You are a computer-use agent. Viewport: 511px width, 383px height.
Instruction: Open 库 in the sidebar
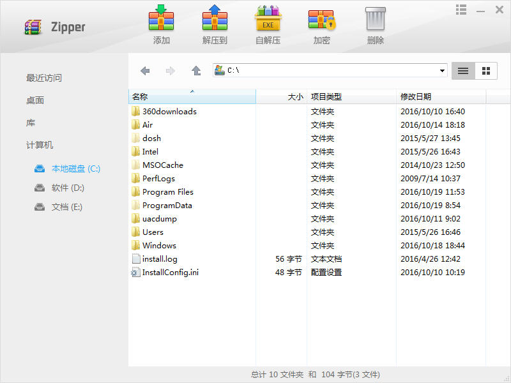[x=30, y=123]
